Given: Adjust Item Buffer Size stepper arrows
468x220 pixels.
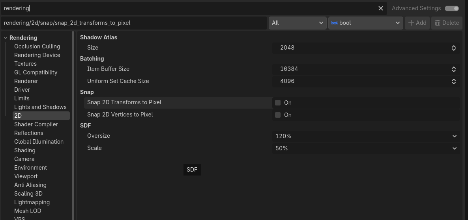Looking at the screenshot, I should tap(453, 69).
